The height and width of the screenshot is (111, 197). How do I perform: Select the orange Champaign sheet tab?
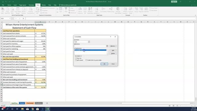(30, 103)
